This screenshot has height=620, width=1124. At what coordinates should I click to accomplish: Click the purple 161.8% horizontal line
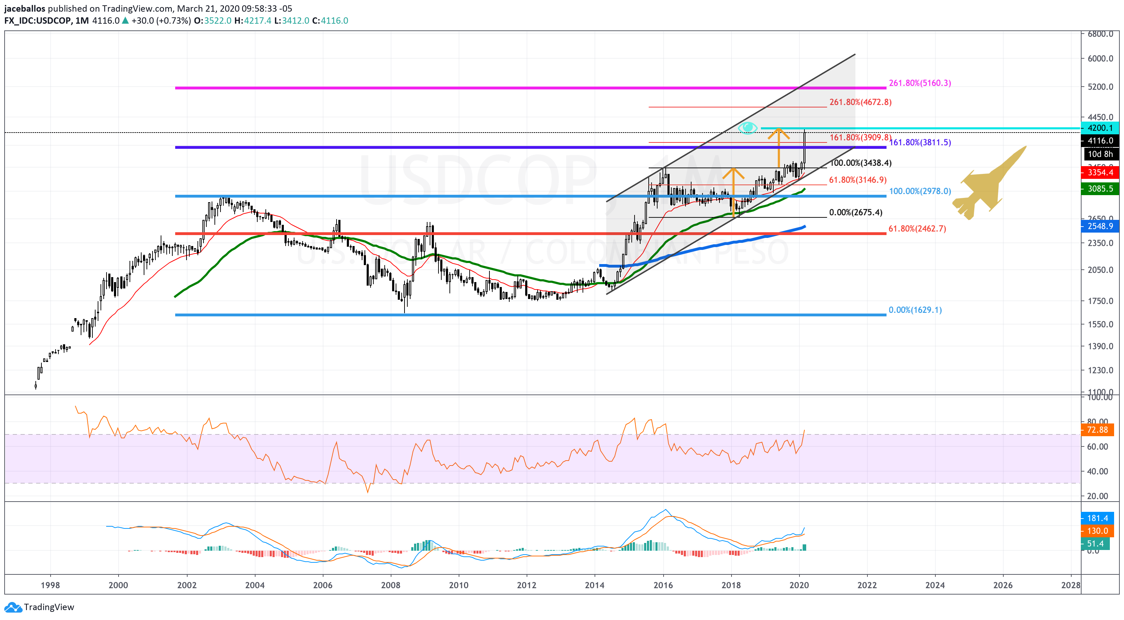point(531,147)
